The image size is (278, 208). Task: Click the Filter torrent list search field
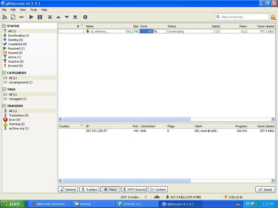coord(242,17)
